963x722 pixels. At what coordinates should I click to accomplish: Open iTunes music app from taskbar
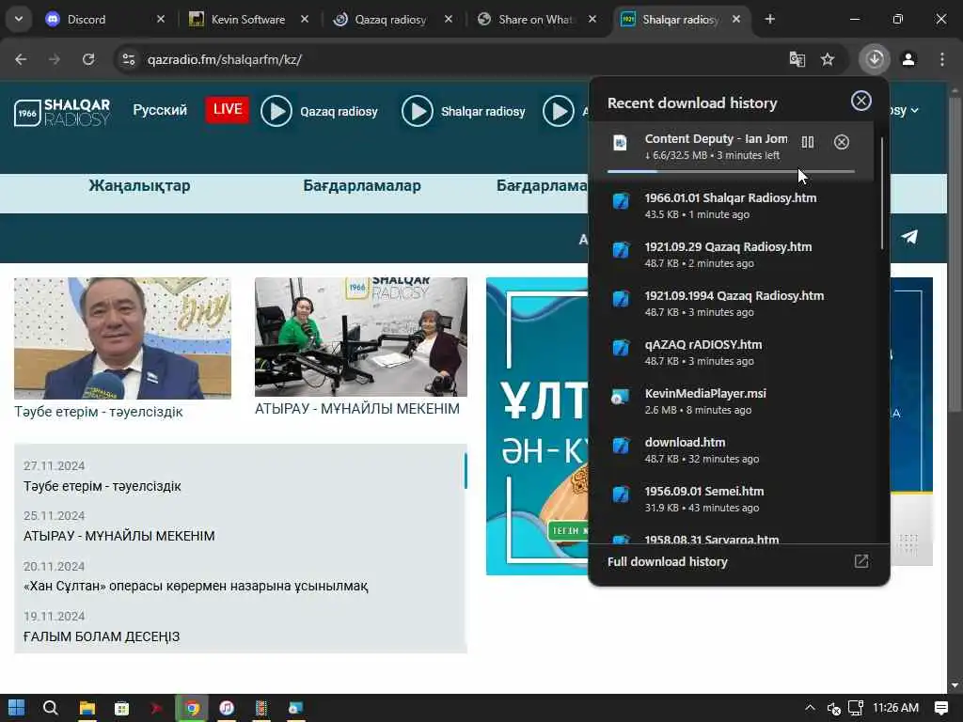point(227,708)
